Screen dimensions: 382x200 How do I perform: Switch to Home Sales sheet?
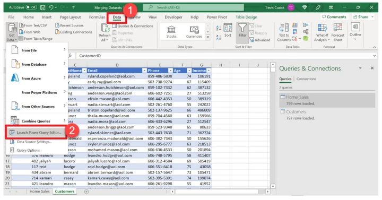(x=39, y=192)
